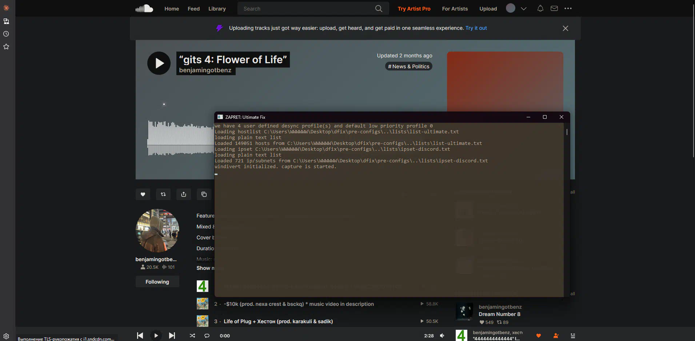Open the benjamingotbenz artist link under title

point(205,70)
